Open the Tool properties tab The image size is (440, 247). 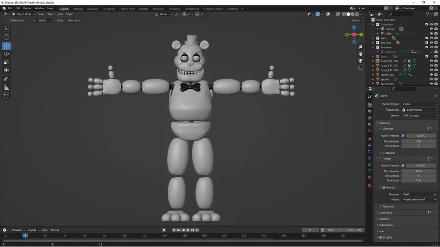click(370, 97)
